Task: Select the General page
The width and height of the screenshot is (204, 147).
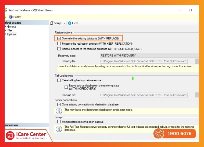Action: pos(12,27)
